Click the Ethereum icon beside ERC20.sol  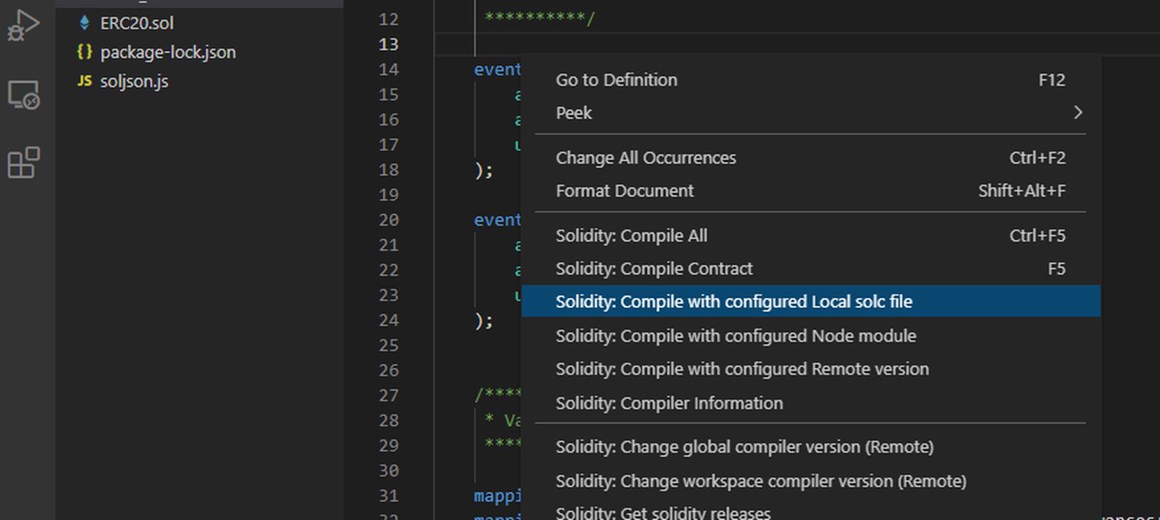coord(84,23)
